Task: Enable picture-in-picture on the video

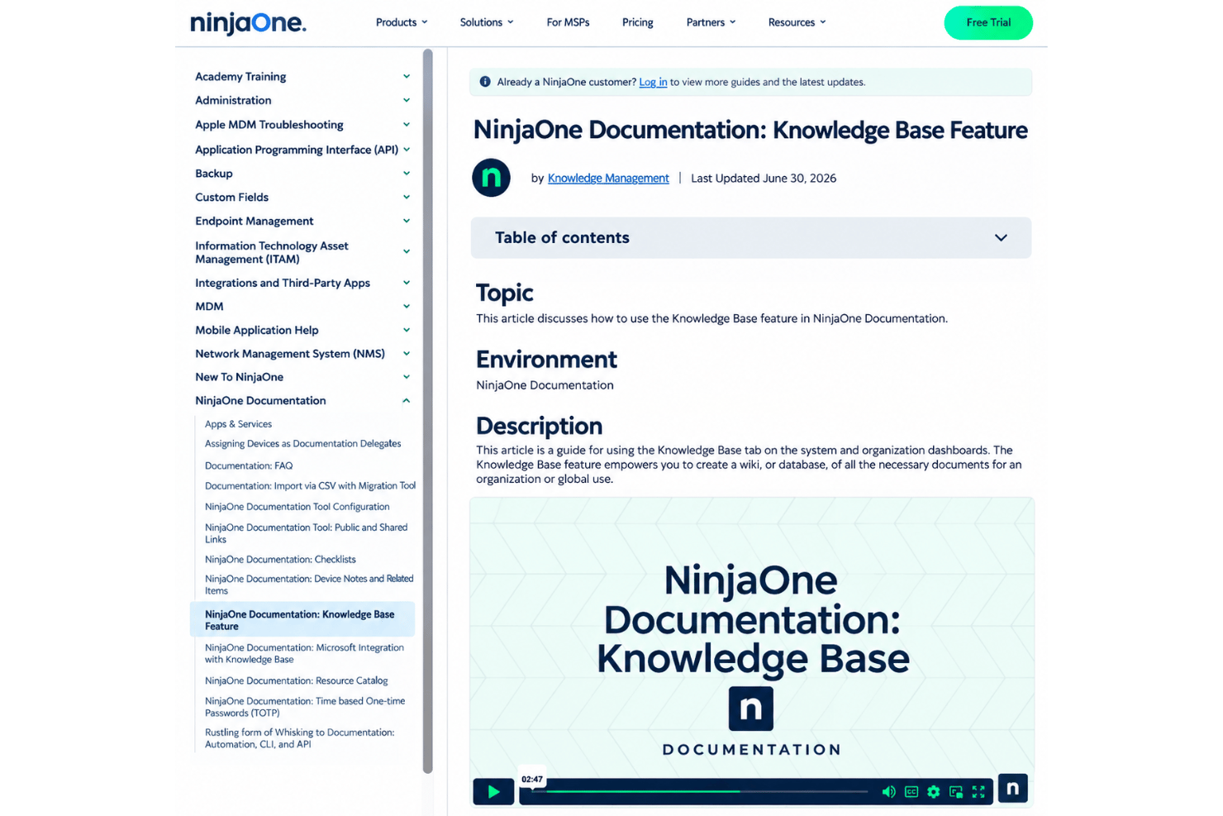Action: click(x=956, y=791)
